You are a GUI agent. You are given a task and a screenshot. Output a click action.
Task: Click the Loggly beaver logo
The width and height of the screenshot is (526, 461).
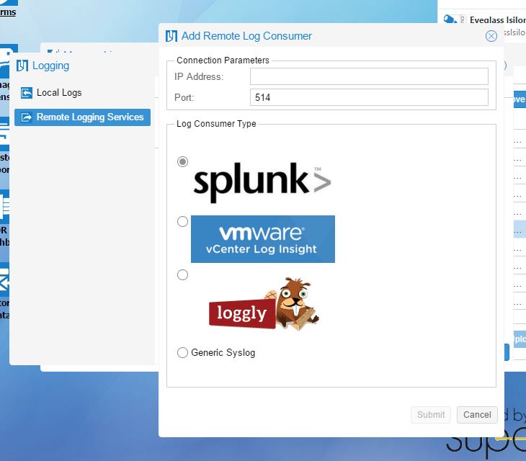point(264,303)
